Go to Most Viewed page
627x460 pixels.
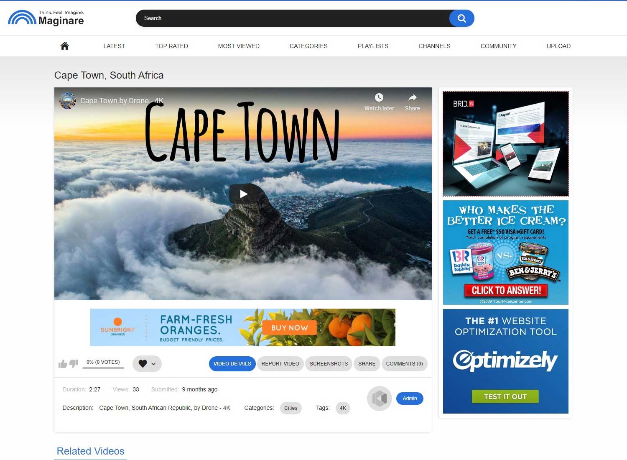click(239, 46)
